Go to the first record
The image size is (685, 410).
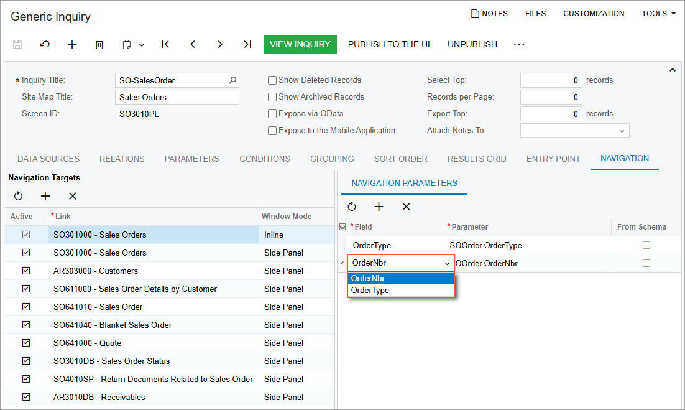click(x=165, y=44)
